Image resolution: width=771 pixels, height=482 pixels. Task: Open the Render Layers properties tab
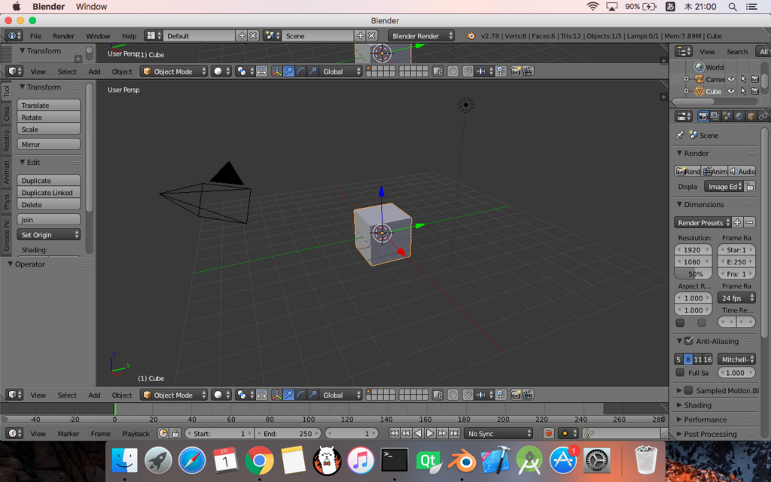click(x=715, y=117)
